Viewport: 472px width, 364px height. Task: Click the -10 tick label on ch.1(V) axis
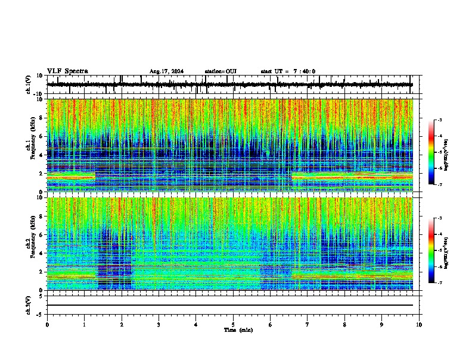pos(38,94)
